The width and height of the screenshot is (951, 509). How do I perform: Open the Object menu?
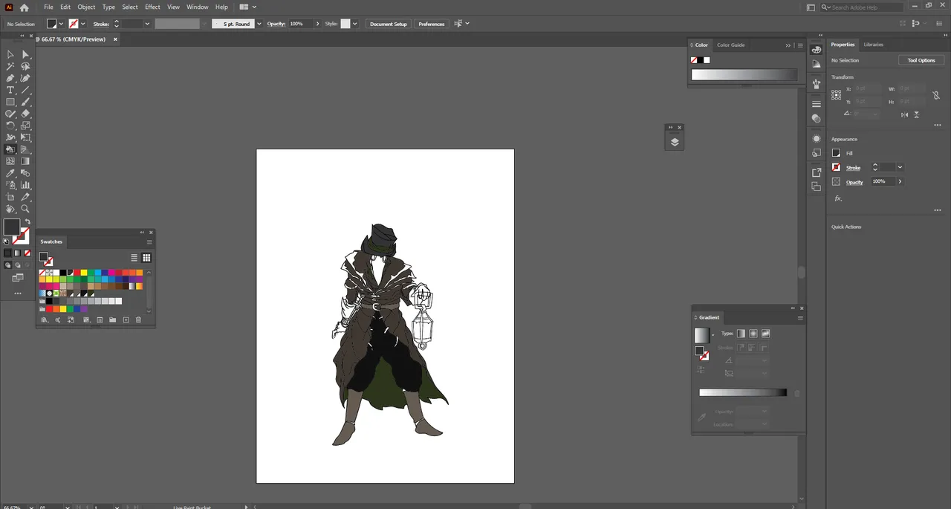(86, 7)
